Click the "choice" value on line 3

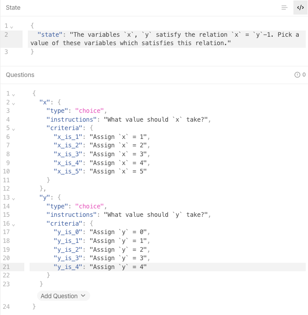pyautogui.click(x=90, y=111)
